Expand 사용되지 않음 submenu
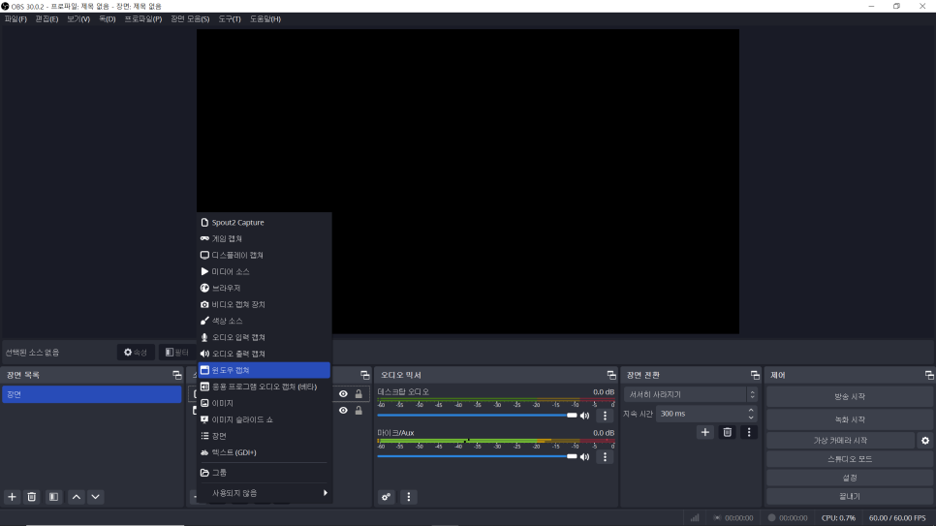Image resolution: width=936 pixels, height=526 pixels. [264, 492]
